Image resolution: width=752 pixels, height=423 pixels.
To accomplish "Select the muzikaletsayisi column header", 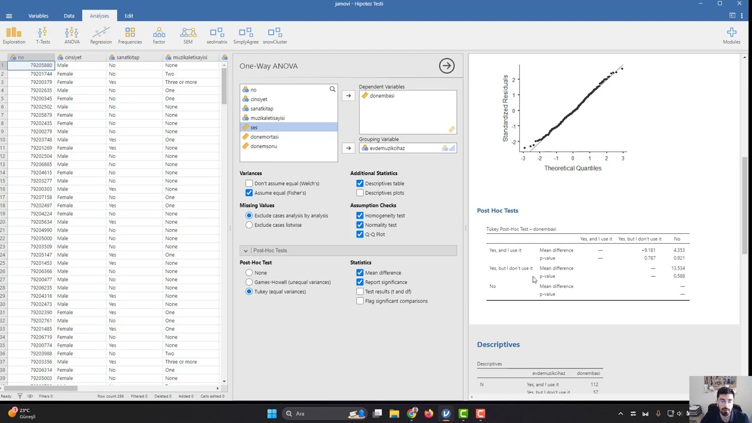I will click(190, 58).
